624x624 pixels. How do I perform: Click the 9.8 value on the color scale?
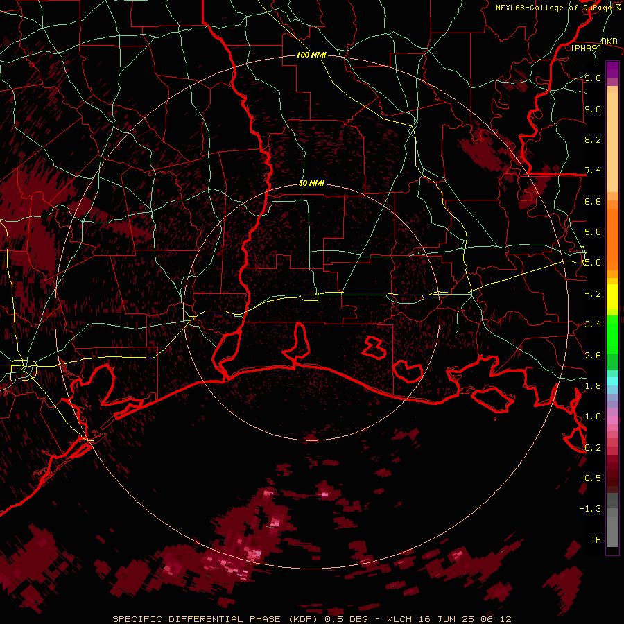(x=593, y=78)
